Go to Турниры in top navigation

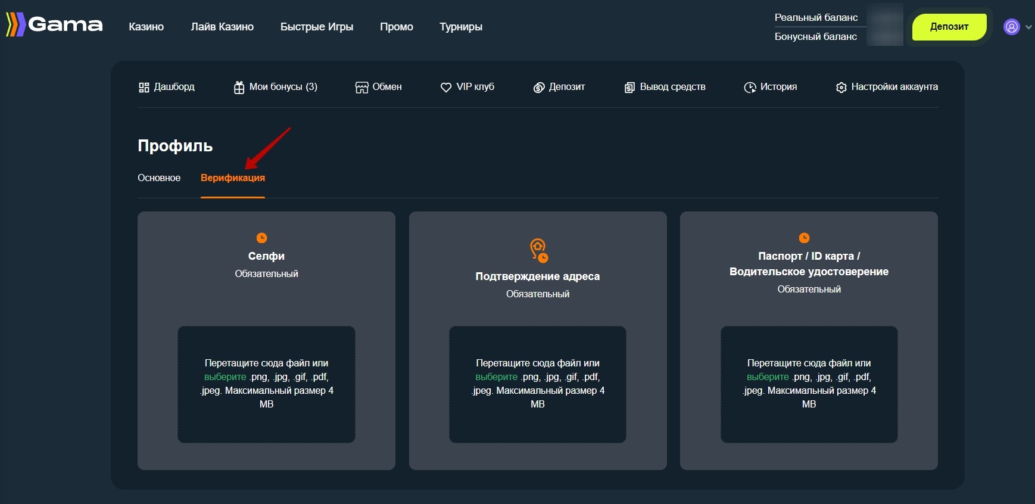coord(461,27)
